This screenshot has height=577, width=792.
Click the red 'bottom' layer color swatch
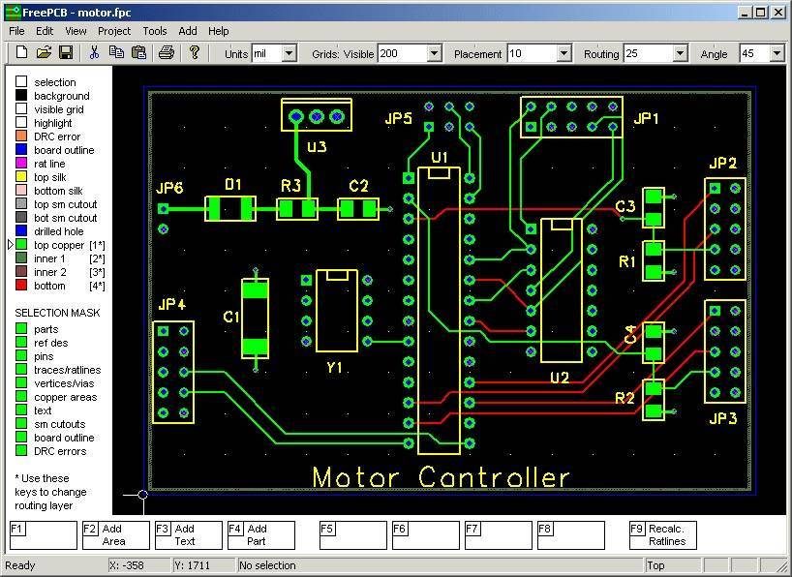pos(21,286)
